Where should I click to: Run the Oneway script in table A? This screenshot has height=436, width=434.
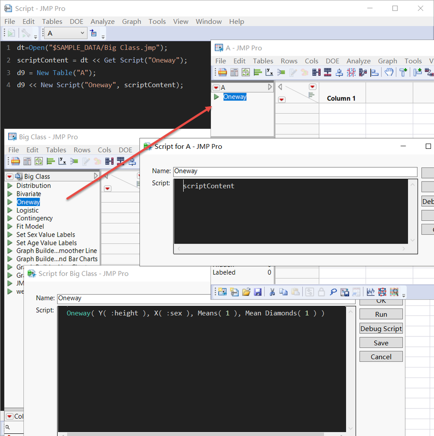click(217, 97)
